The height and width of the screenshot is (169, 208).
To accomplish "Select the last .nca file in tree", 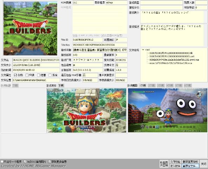I will coord(170,63).
